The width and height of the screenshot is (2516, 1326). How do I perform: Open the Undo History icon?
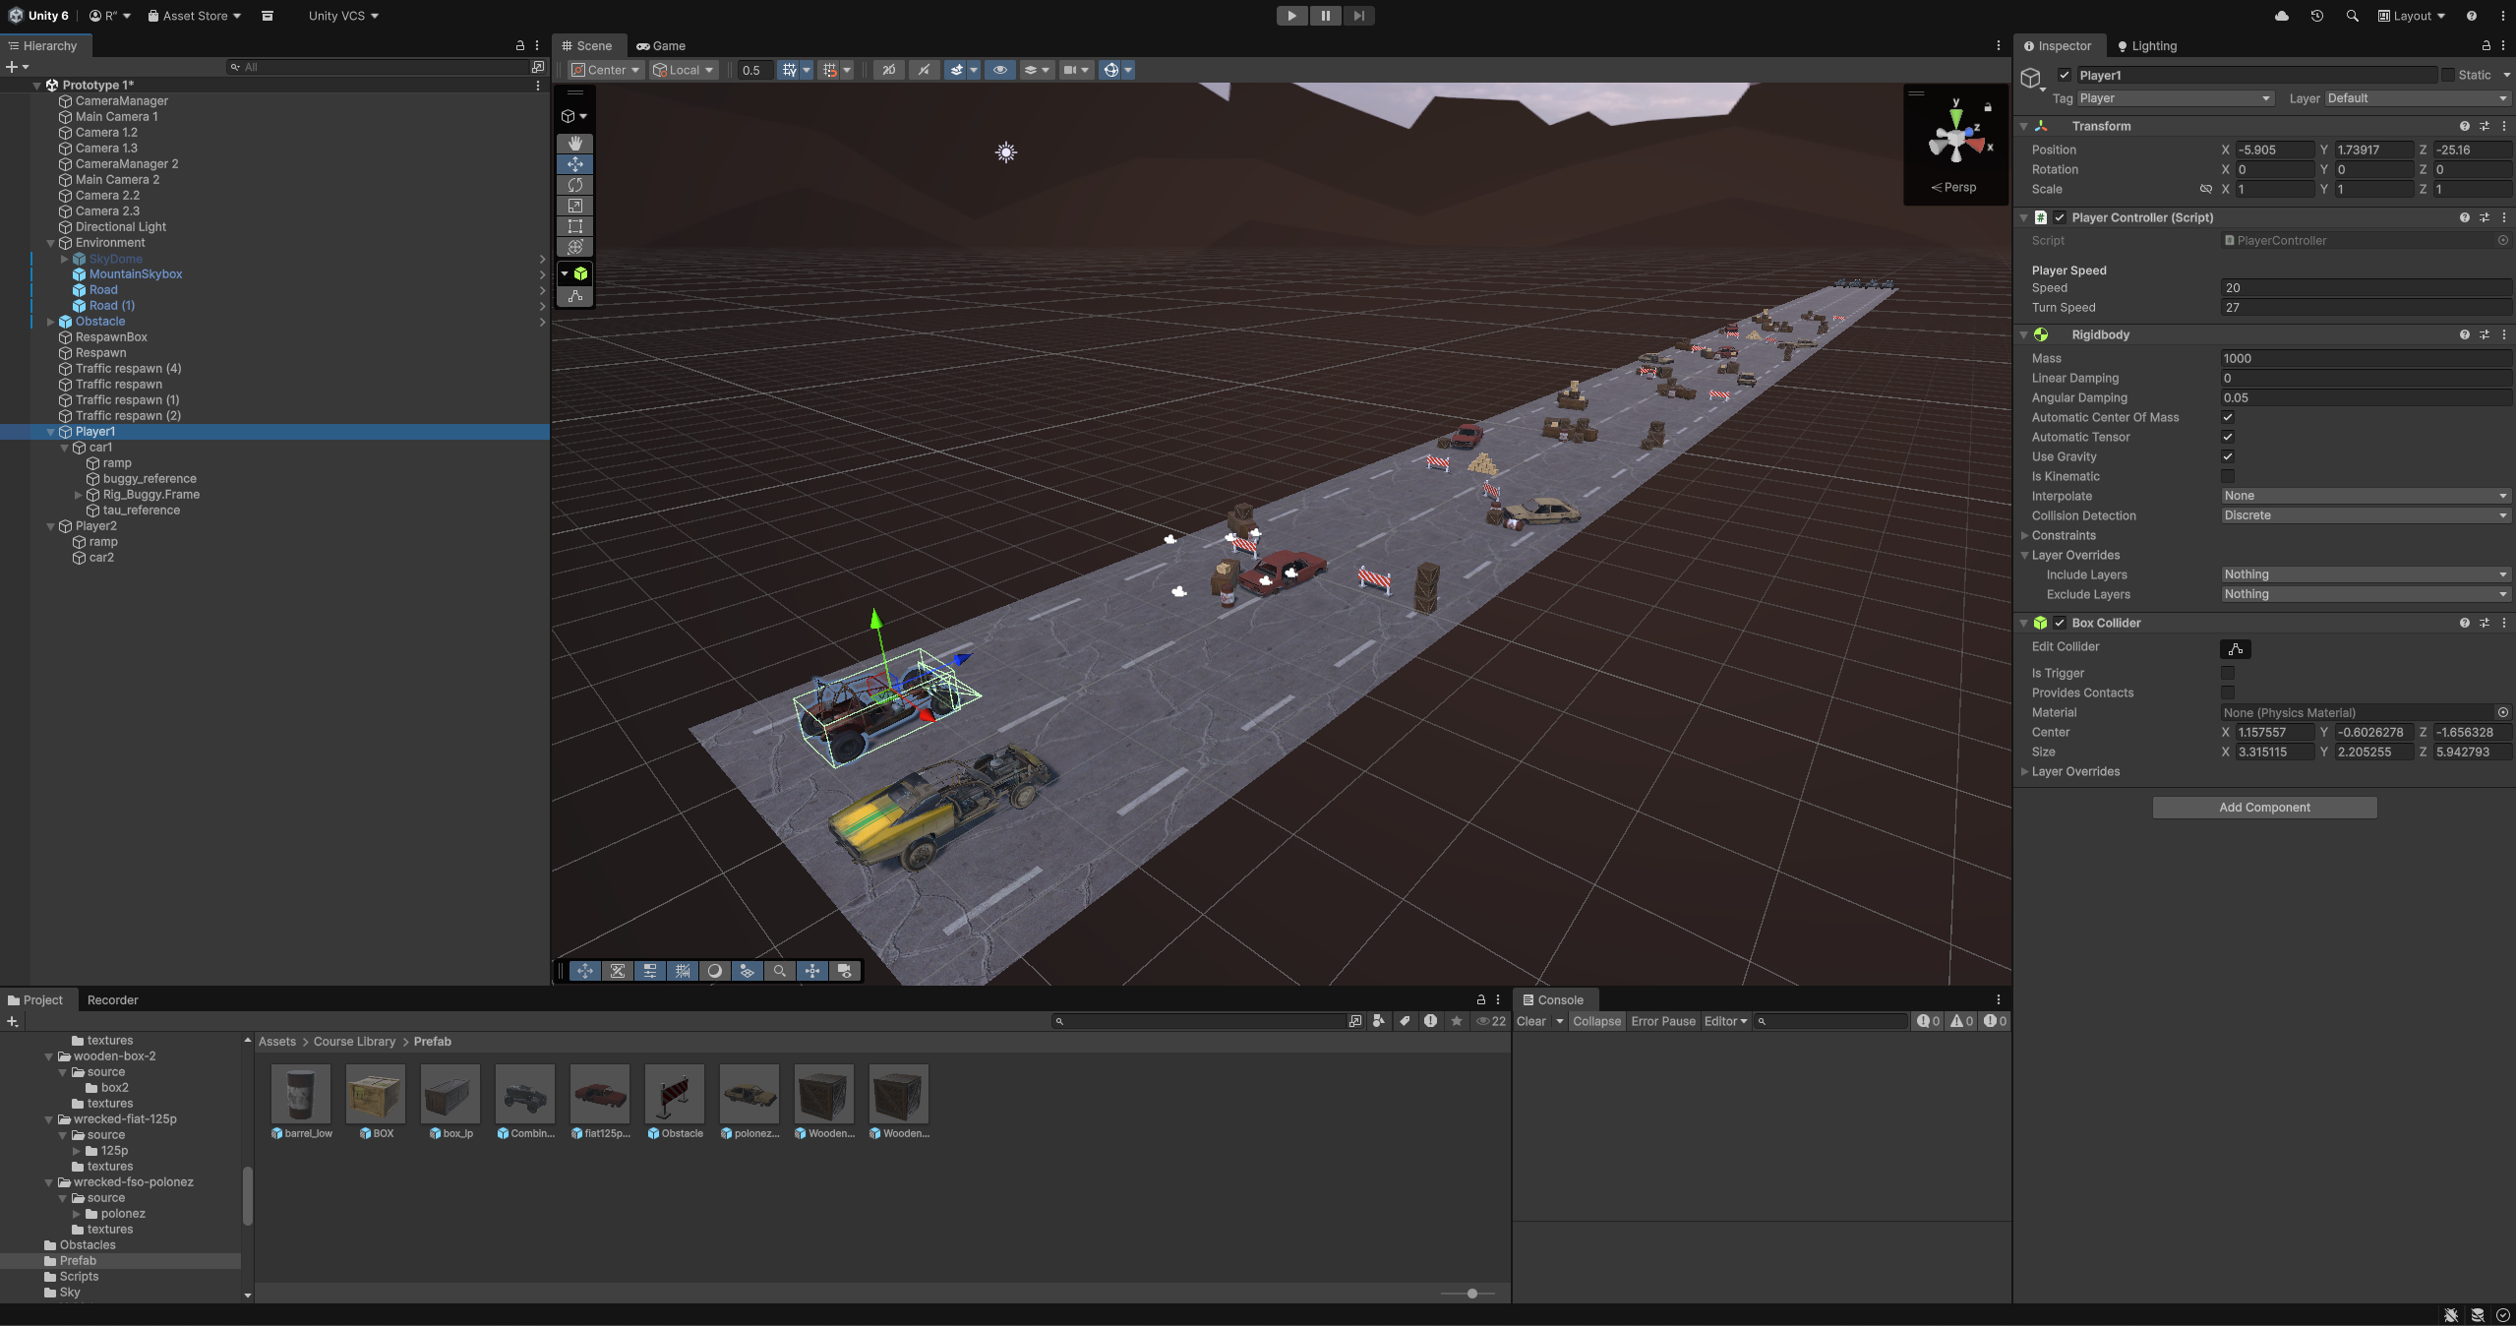(x=2316, y=16)
